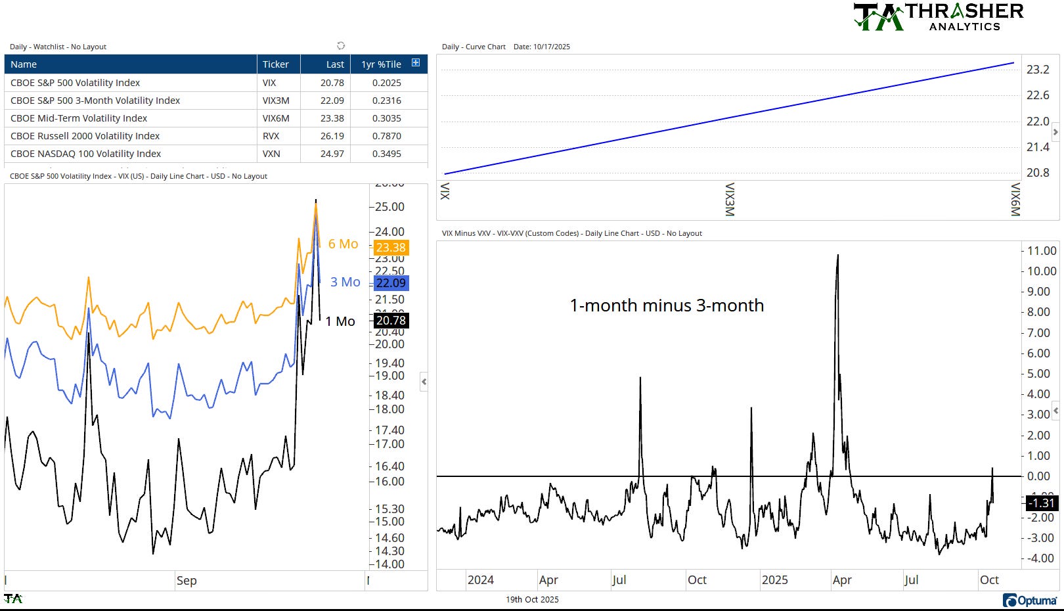Click the -1.31 value label on the spread chart

click(x=1042, y=503)
